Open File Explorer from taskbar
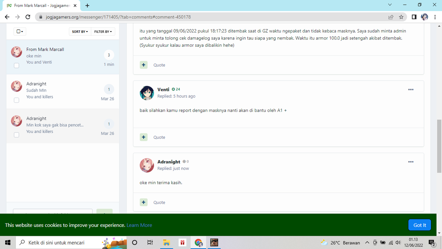Image resolution: width=442 pixels, height=249 pixels. [x=166, y=243]
